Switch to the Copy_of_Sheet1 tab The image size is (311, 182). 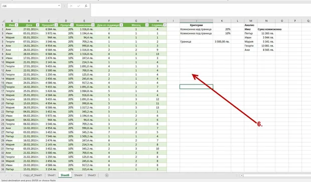33,175
